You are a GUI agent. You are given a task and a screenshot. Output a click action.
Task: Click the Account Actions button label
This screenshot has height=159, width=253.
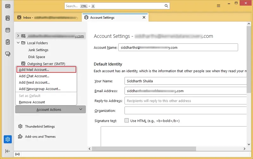[x=49, y=109]
